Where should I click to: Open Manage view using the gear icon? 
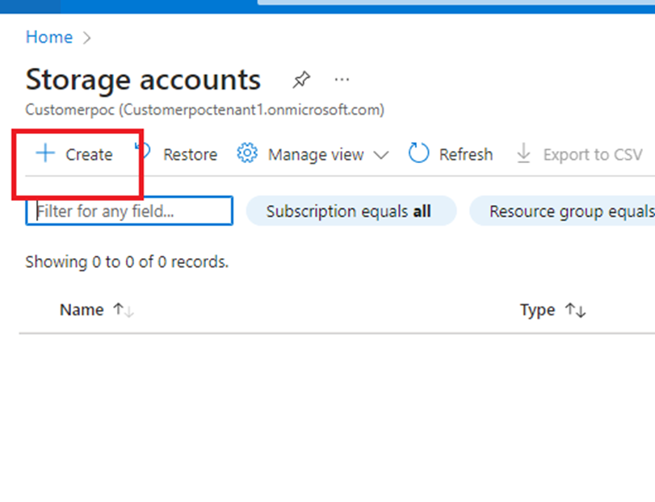248,154
